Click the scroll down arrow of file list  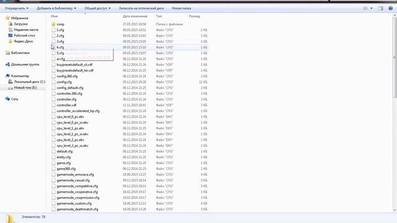(395, 211)
